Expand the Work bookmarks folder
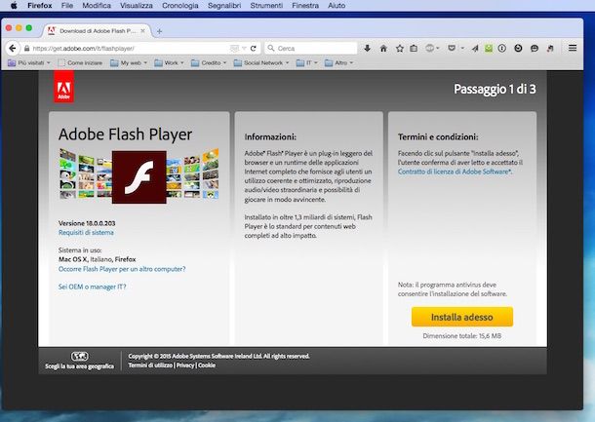The image size is (595, 422). 169,62
